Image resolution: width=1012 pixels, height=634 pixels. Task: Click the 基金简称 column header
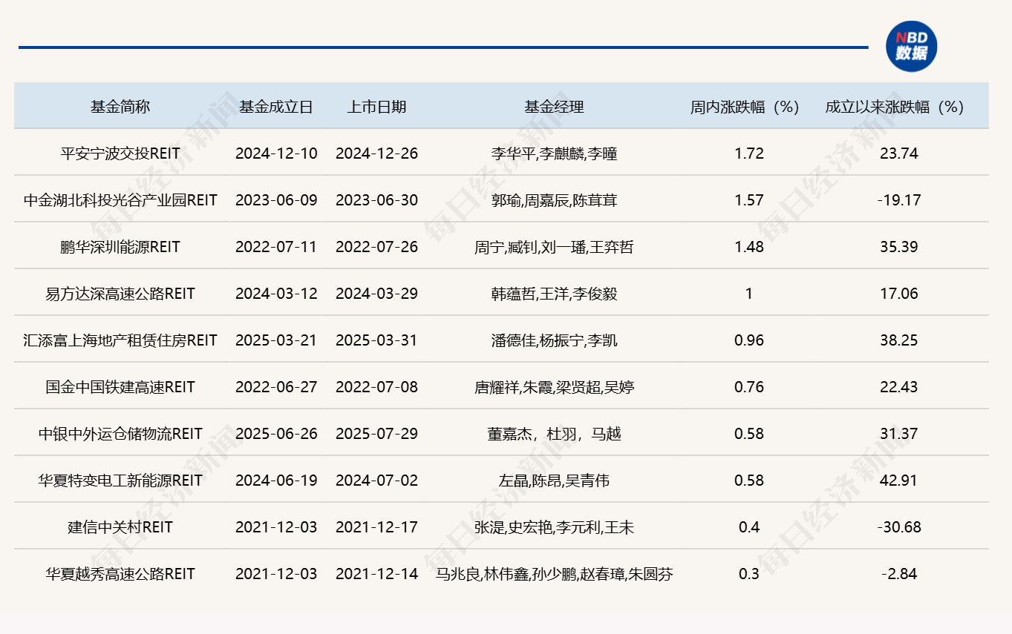[120, 107]
